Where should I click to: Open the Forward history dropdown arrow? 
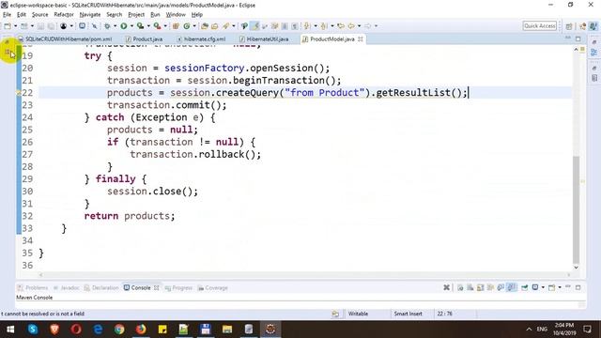pyautogui.click(x=376, y=26)
